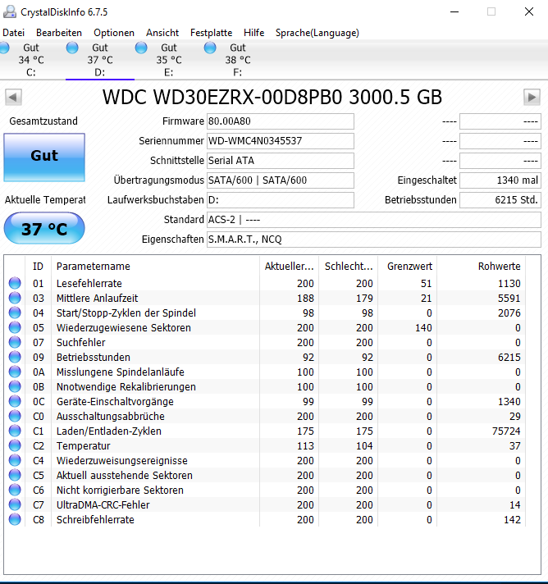Open the Hilfe menu

[x=254, y=33]
